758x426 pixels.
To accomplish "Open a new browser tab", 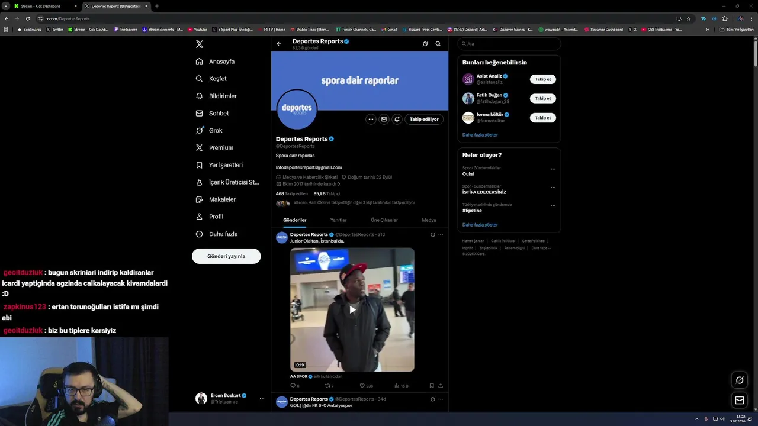I will coord(156,6).
